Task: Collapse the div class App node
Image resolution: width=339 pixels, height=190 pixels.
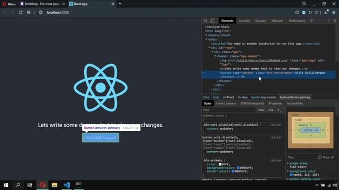Action: click(x=212, y=52)
